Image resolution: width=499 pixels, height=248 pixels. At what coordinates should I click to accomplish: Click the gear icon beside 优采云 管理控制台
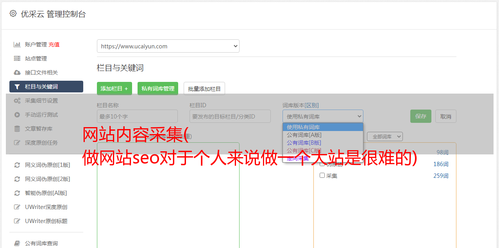coord(13,14)
